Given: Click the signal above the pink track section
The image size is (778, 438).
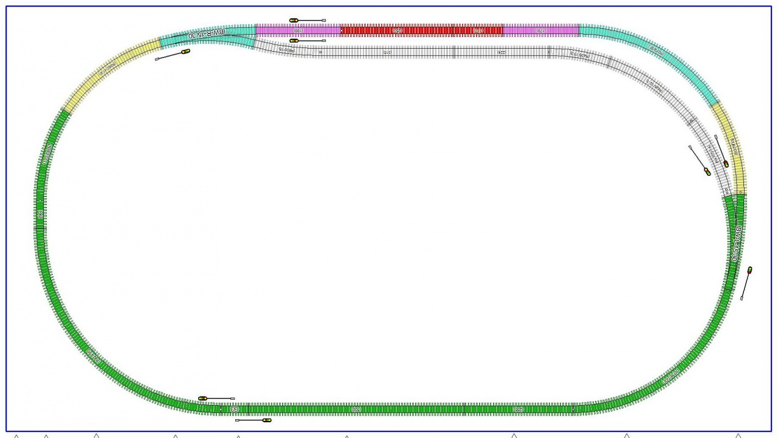Looking at the screenshot, I should (294, 20).
